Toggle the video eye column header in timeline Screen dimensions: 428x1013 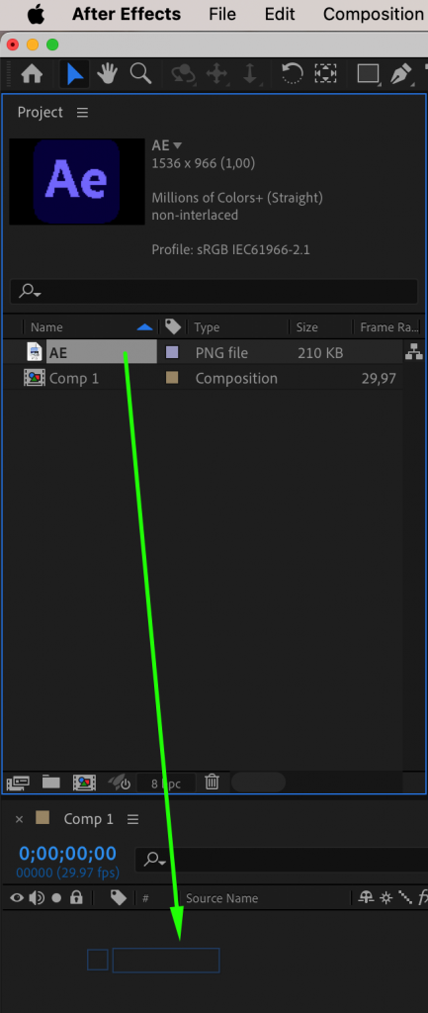17,897
